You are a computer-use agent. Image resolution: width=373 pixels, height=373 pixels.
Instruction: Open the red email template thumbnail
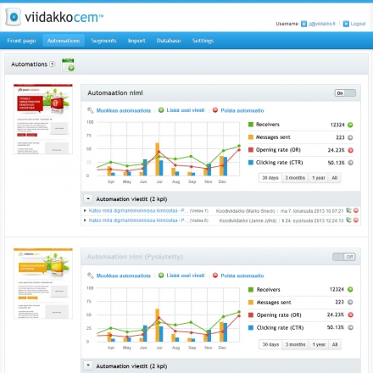[x=43, y=119]
